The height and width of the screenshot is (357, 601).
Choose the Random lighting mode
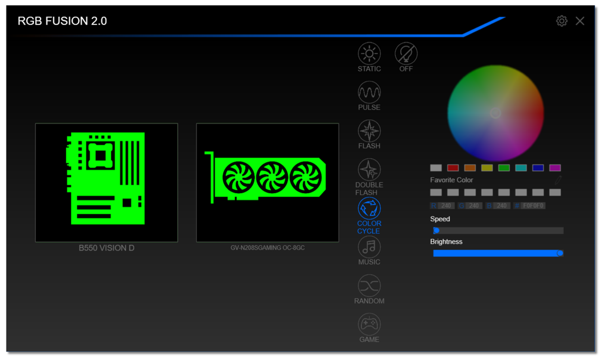coord(369,285)
